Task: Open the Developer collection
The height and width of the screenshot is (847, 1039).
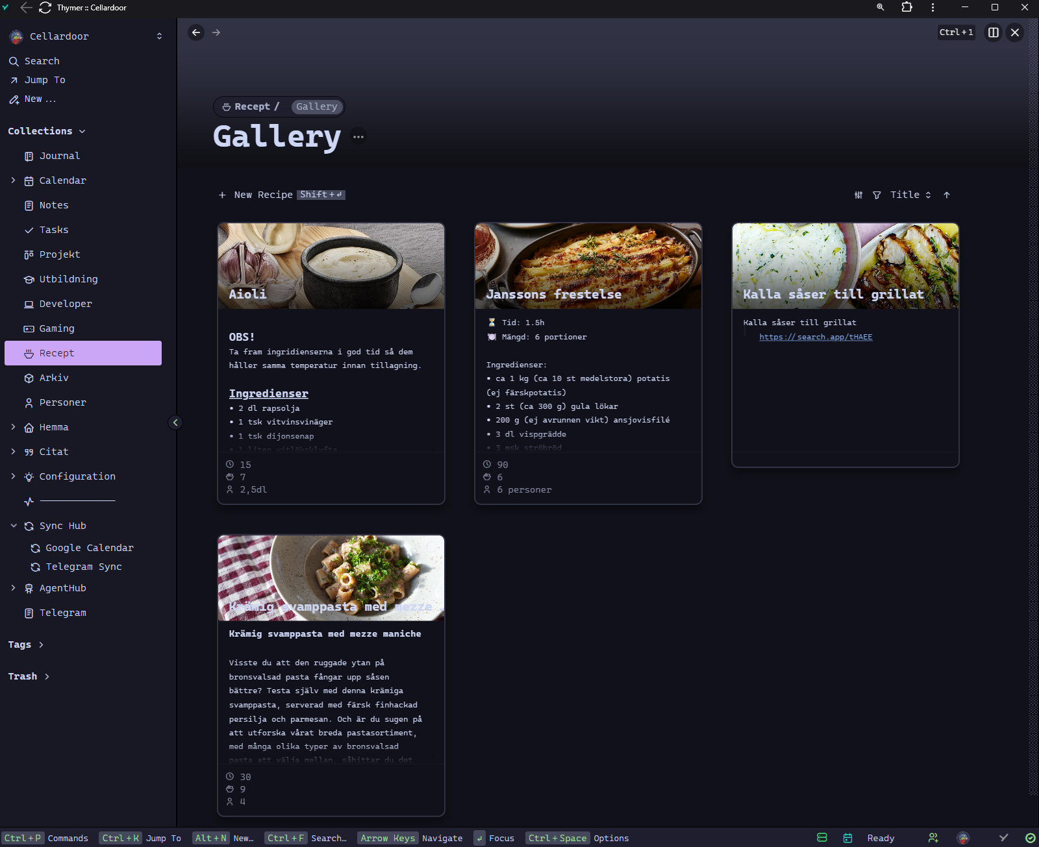Action: pyautogui.click(x=83, y=304)
